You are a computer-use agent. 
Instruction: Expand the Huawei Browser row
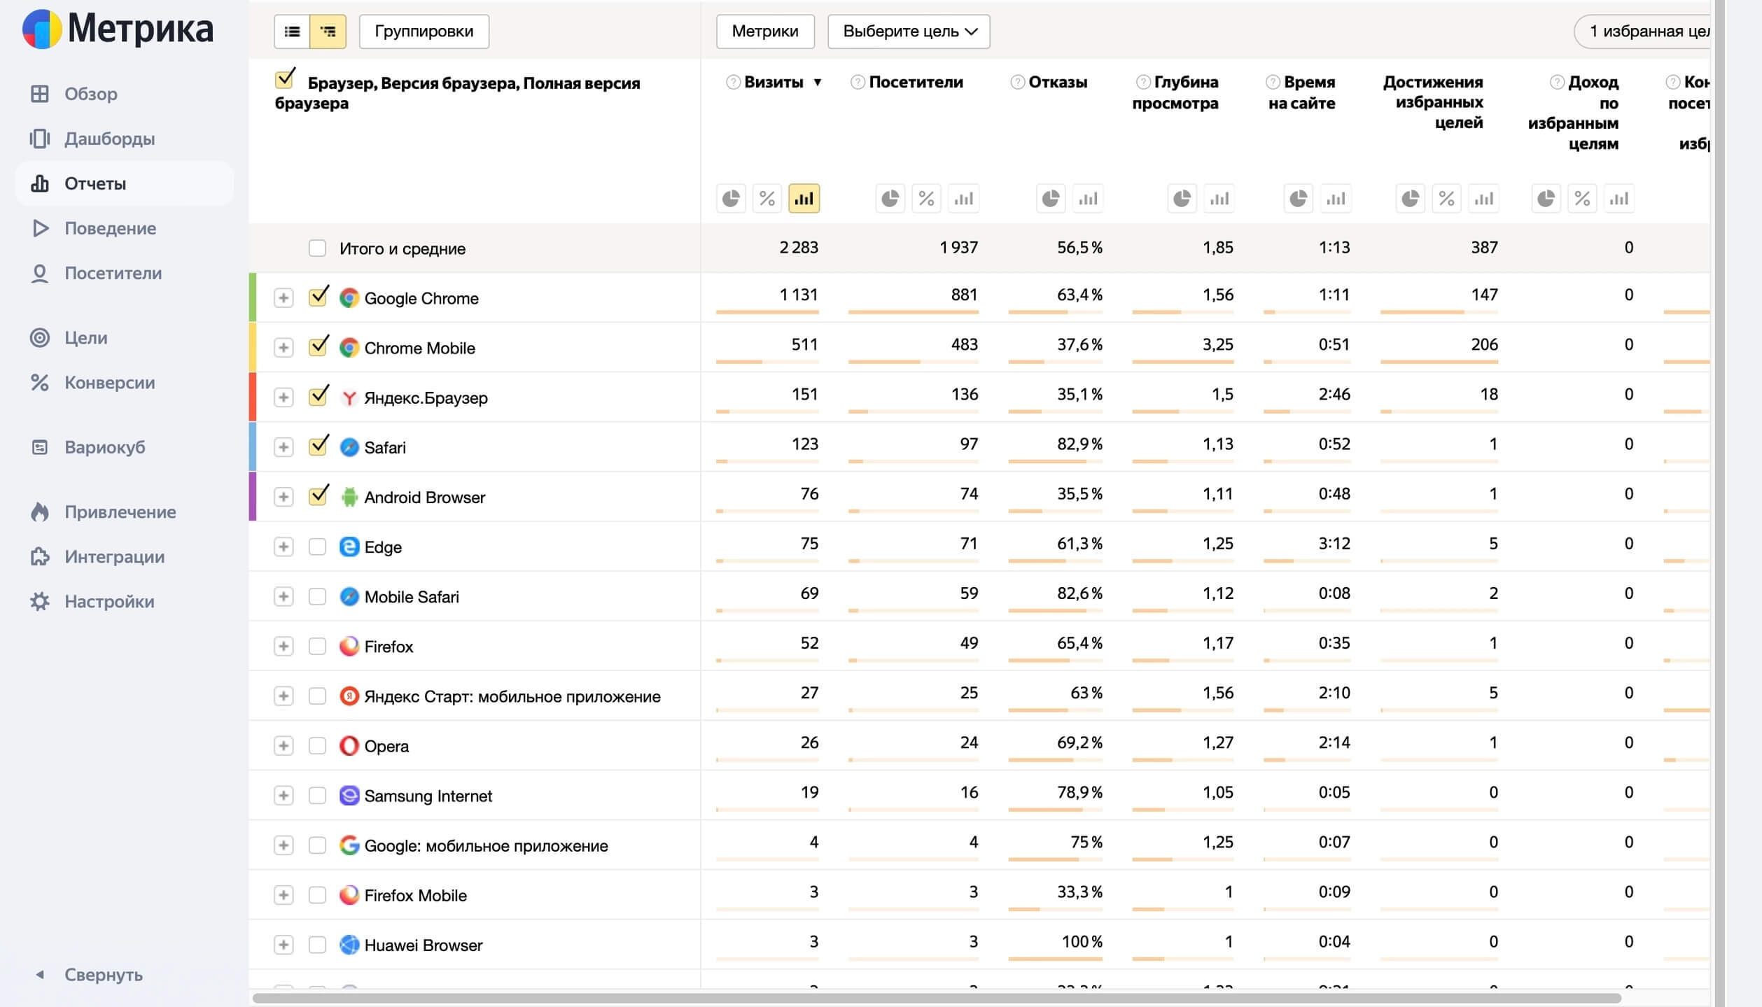click(283, 945)
